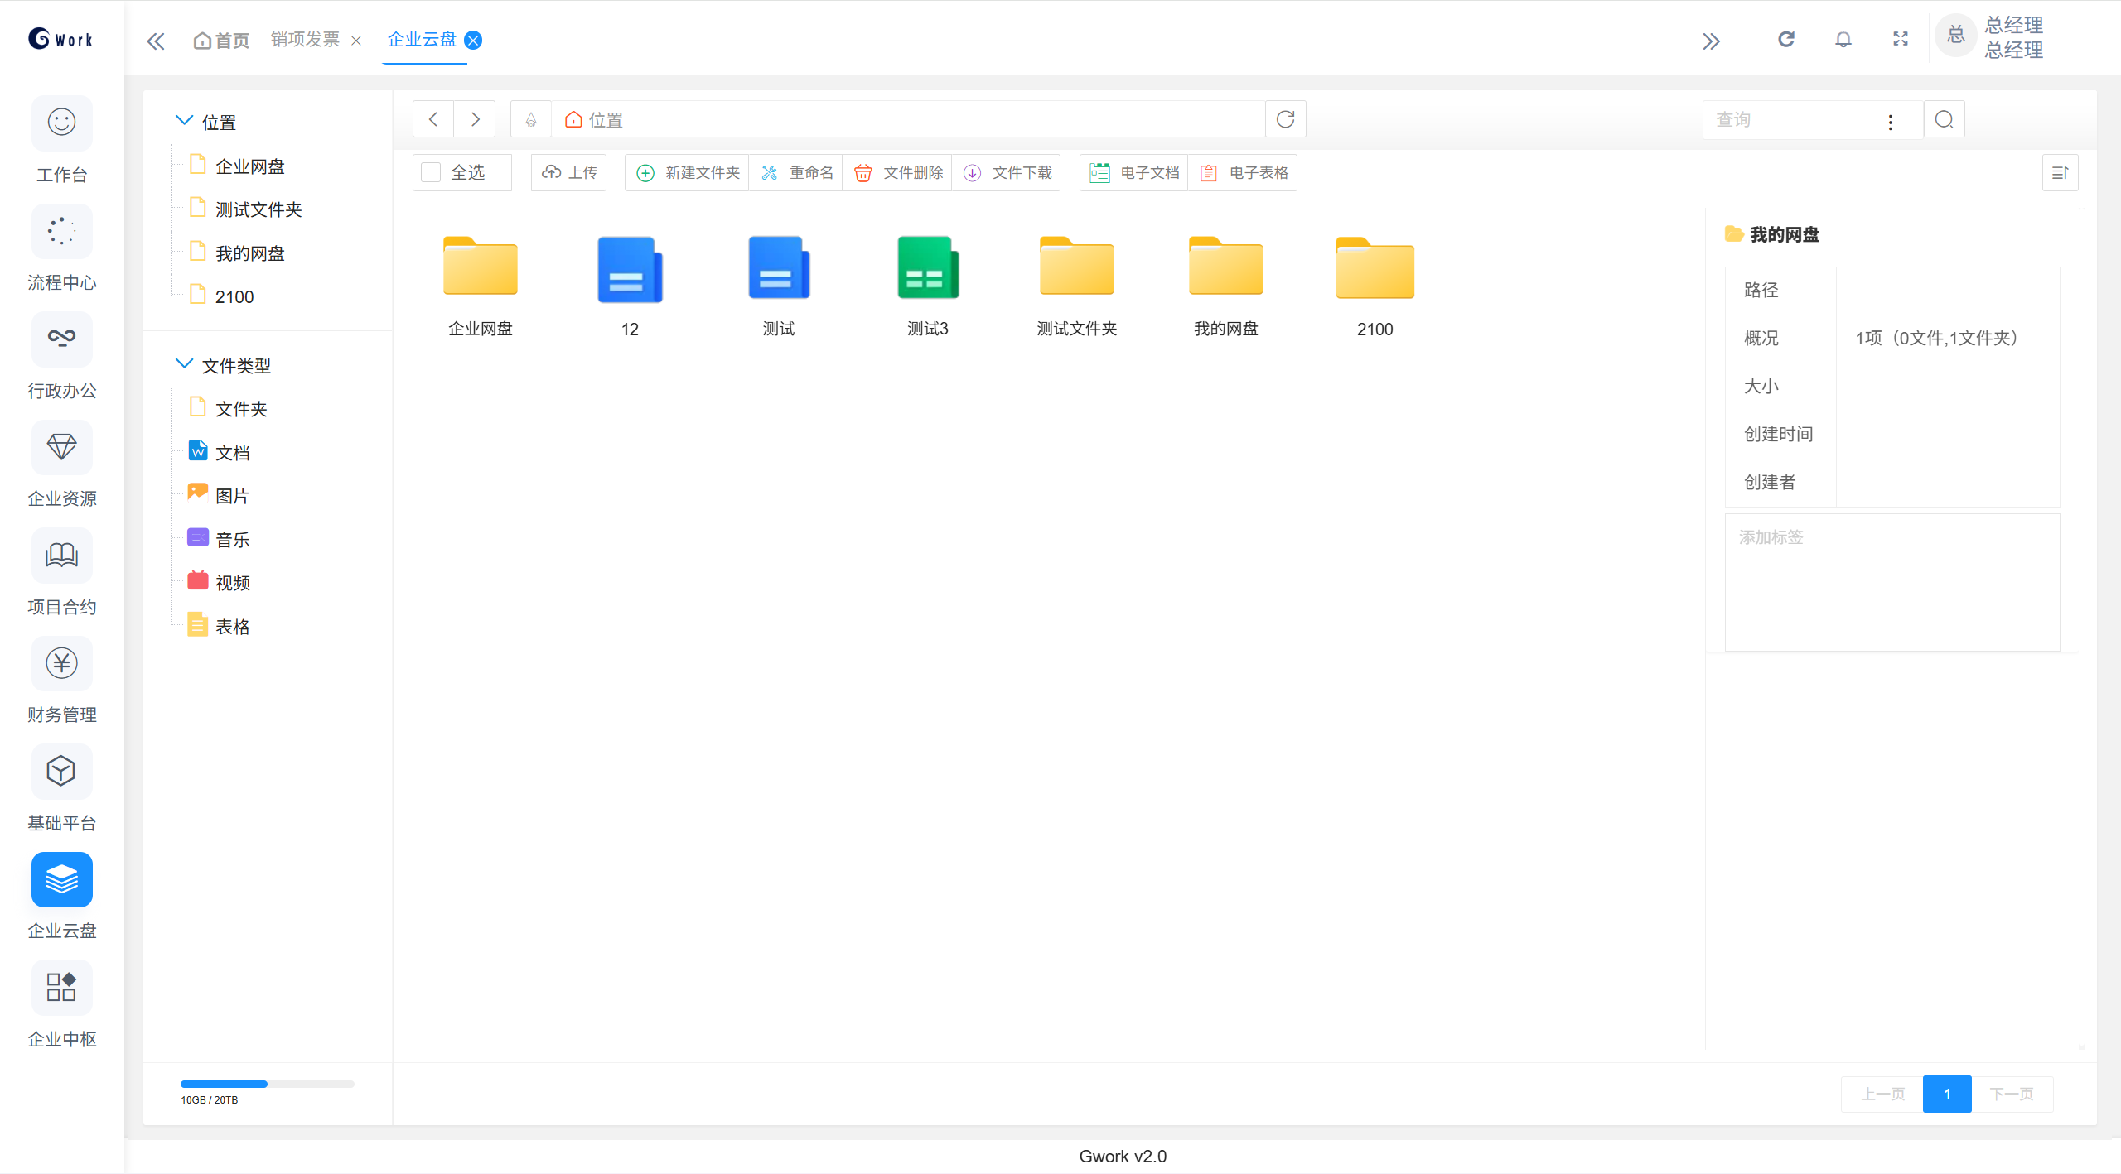Refresh the file path location bar
This screenshot has height=1174, width=2121.
coord(1285,120)
